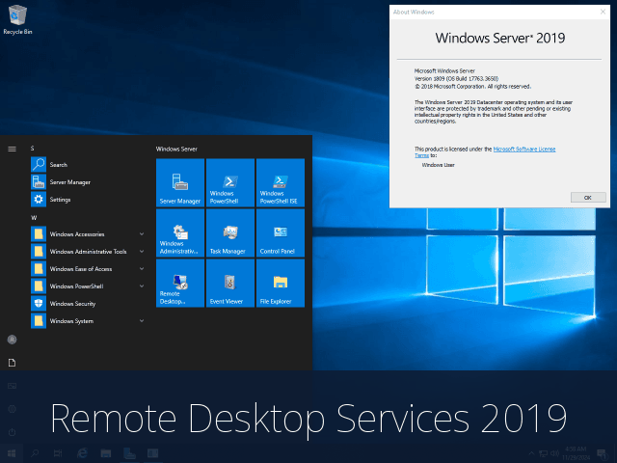
Task: Click the Windows Server tile group title
Action: click(x=176, y=149)
